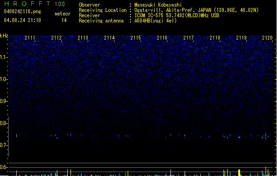This screenshot has width=277, height=176.
Task: Click the Receiving Location label
Action: 103,10
